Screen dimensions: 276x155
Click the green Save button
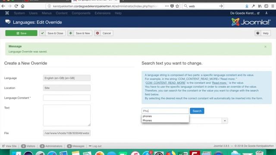click(x=21, y=33)
